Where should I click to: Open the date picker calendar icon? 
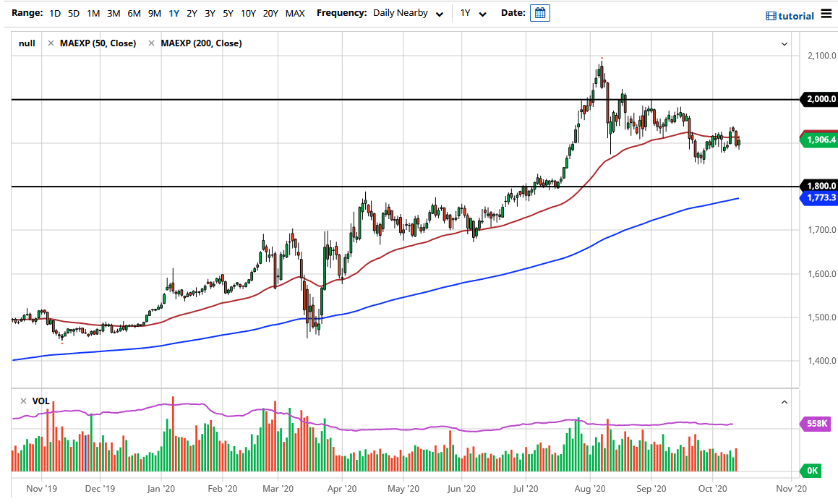540,13
